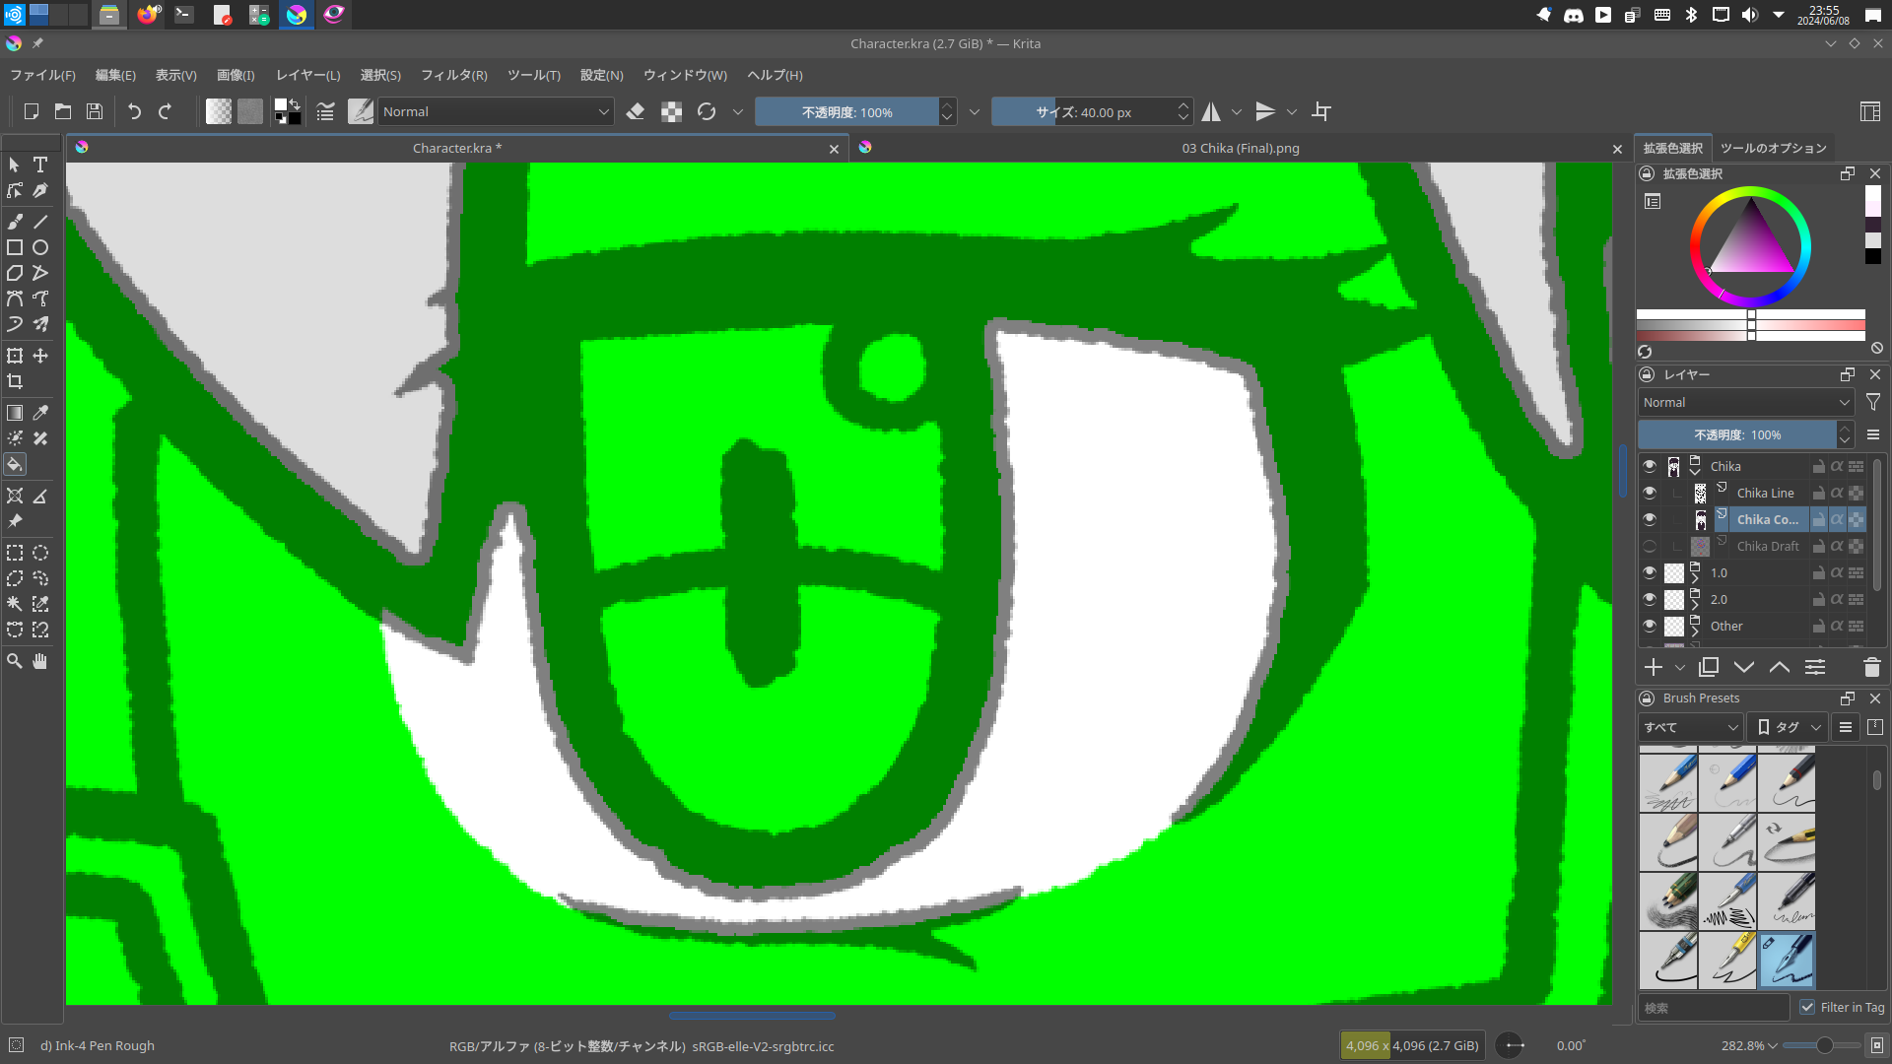Duplicate the layer in Layers panel
Screen dimensions: 1892x1064
click(1709, 667)
